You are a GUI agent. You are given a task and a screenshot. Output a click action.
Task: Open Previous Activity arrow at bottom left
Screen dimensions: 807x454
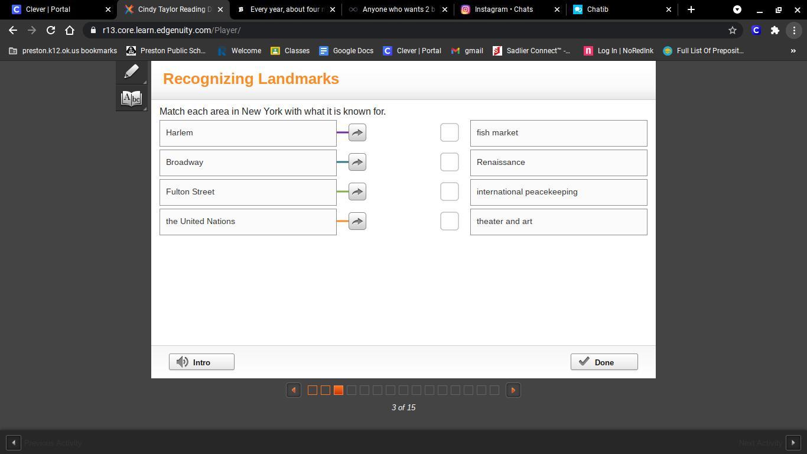[14, 443]
